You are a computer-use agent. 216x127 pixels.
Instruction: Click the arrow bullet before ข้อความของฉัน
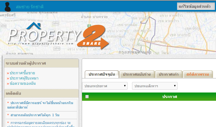[8, 84]
